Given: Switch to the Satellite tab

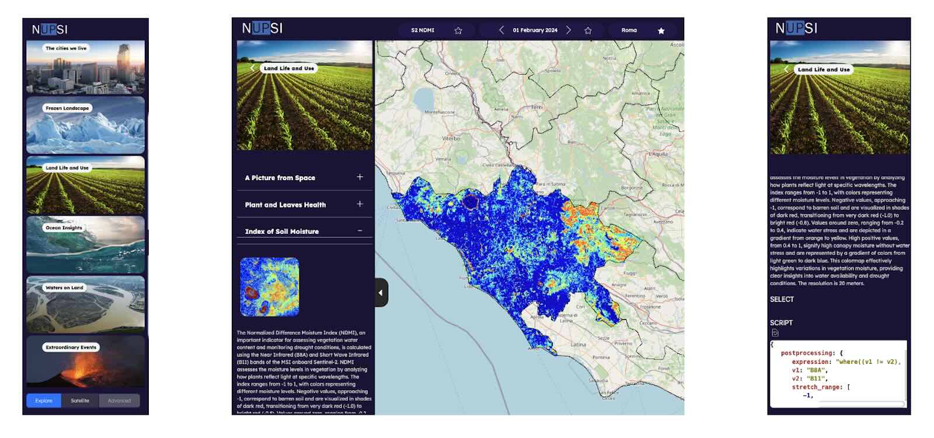Looking at the screenshot, I should pyautogui.click(x=80, y=401).
